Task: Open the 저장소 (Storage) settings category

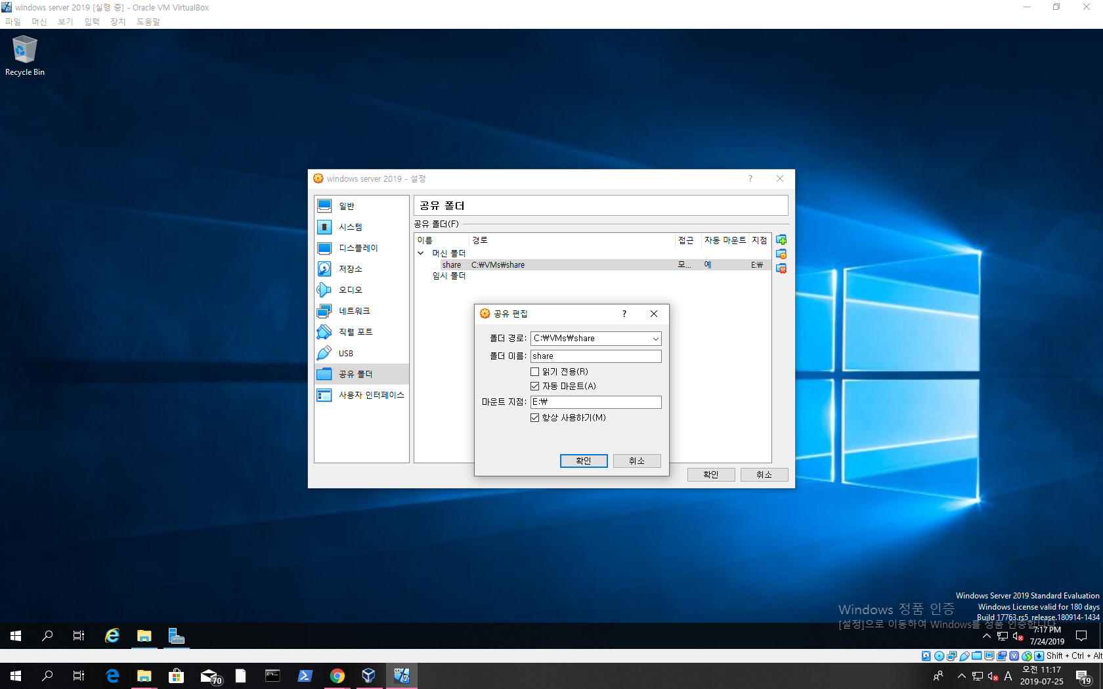Action: (361, 269)
